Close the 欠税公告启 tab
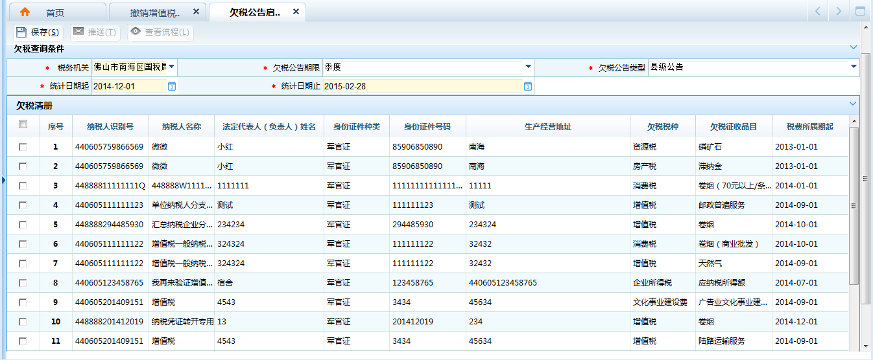Screen dimensions: 873x360 click(296, 12)
